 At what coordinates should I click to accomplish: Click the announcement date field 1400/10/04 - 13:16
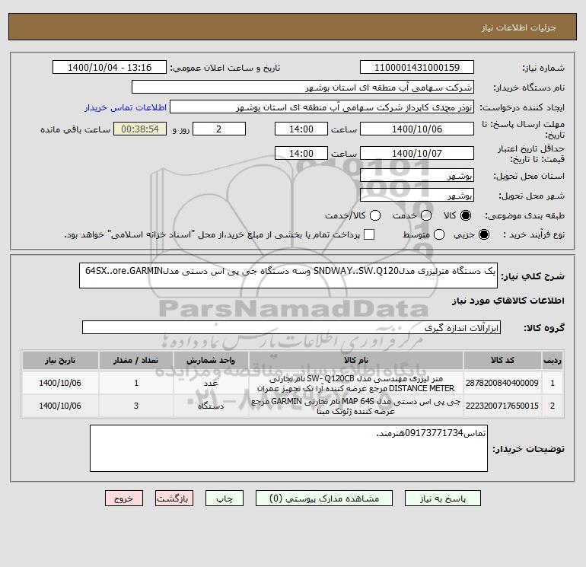tap(110, 68)
